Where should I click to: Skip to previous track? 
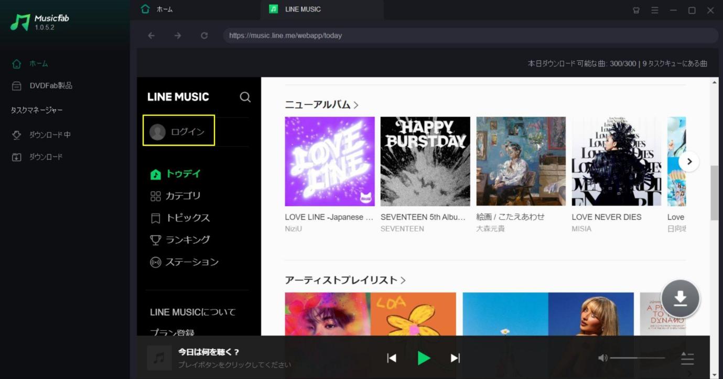392,358
